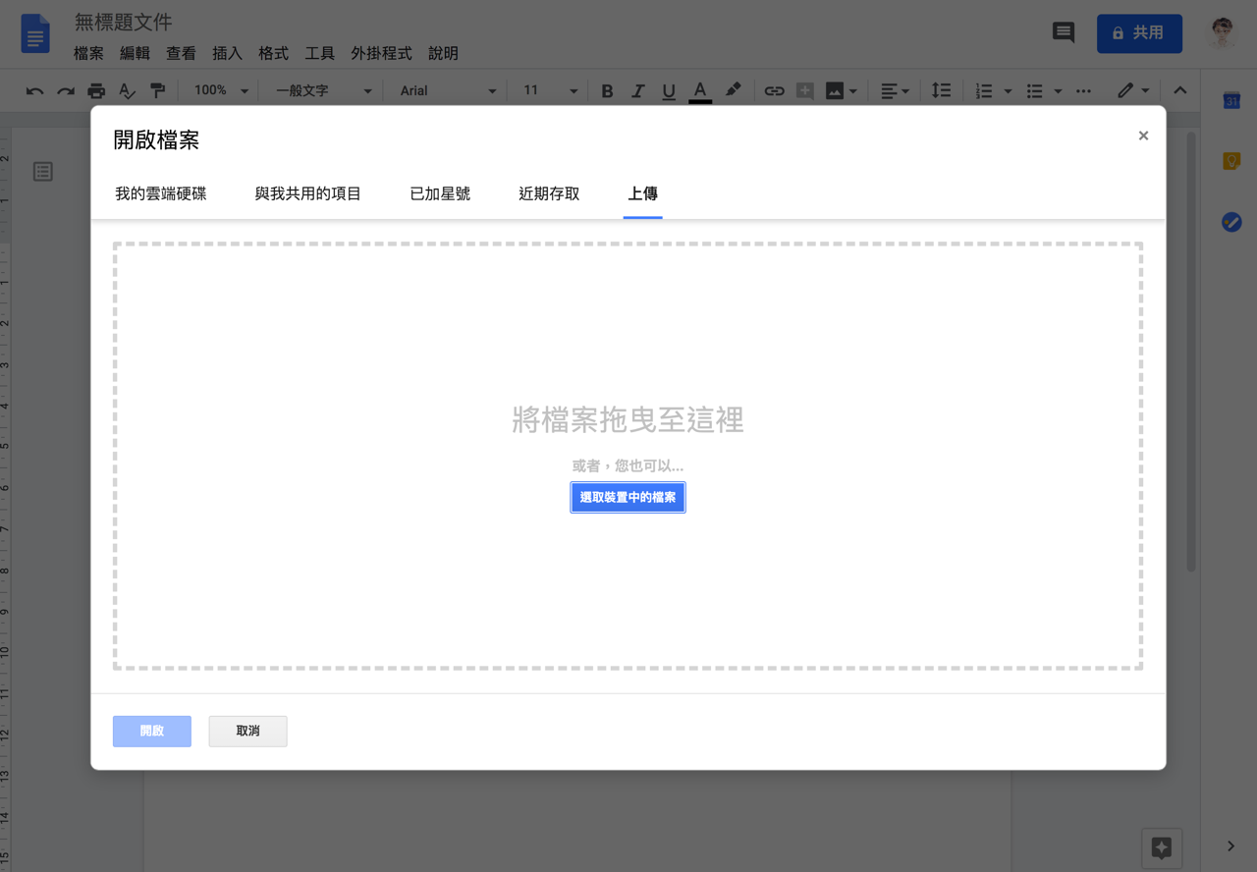Screen dimensions: 1257x872
Task: Open the comment history icon
Action: pos(1064,32)
